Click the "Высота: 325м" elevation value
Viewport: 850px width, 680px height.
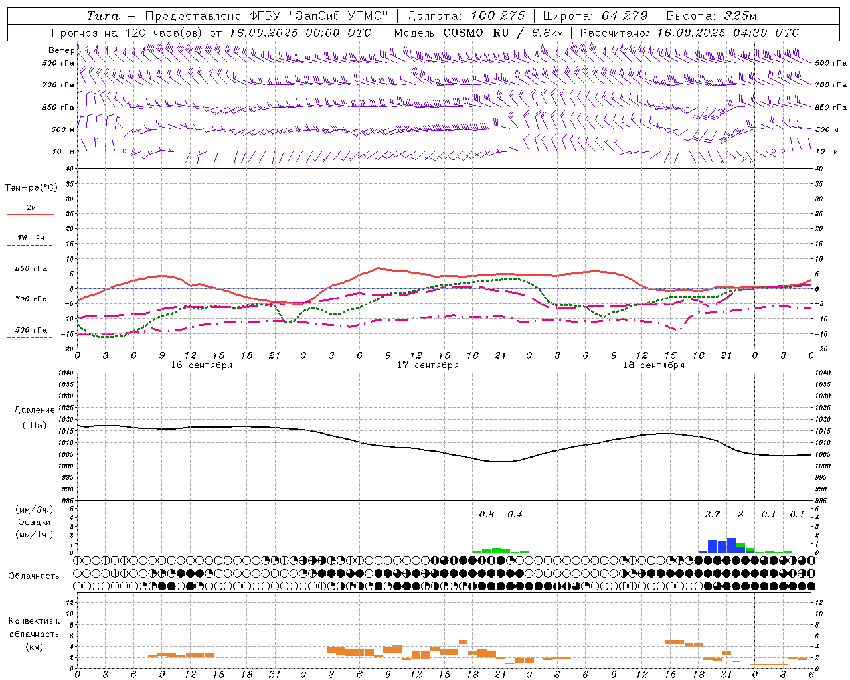pyautogui.click(x=711, y=16)
